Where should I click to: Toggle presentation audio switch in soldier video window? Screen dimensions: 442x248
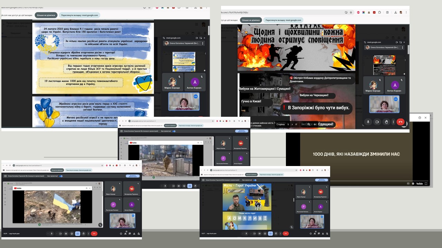pyautogui.click(x=174, y=131)
